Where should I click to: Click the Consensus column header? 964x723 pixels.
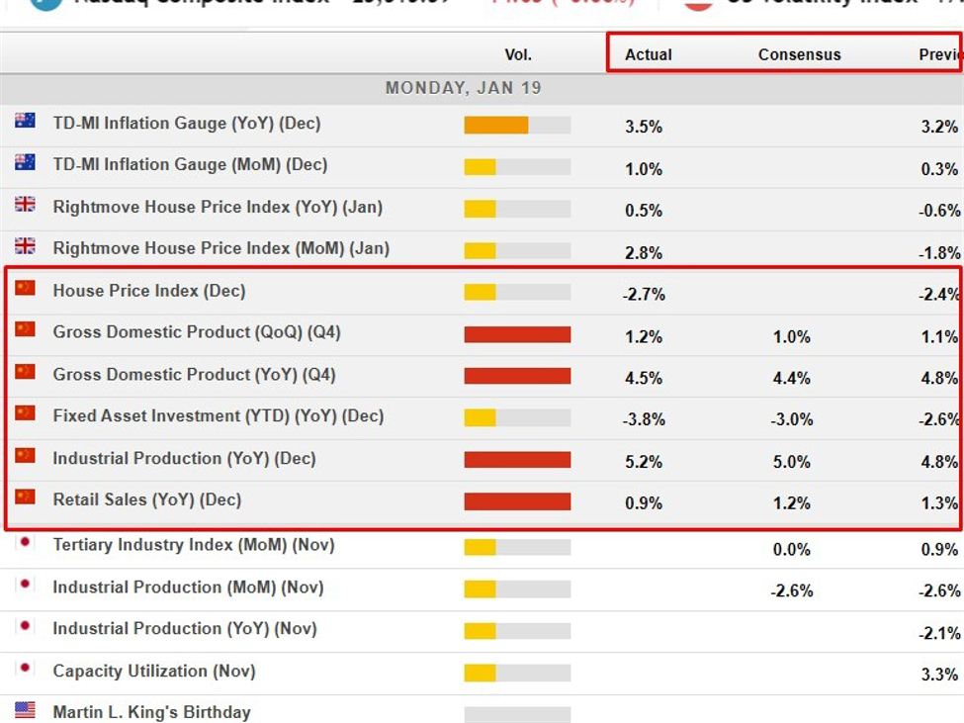pyautogui.click(x=799, y=54)
